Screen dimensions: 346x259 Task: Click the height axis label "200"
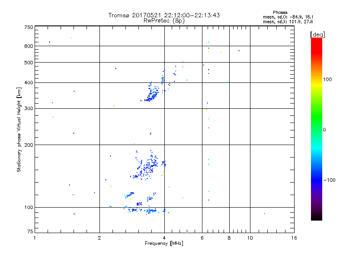[29, 145]
